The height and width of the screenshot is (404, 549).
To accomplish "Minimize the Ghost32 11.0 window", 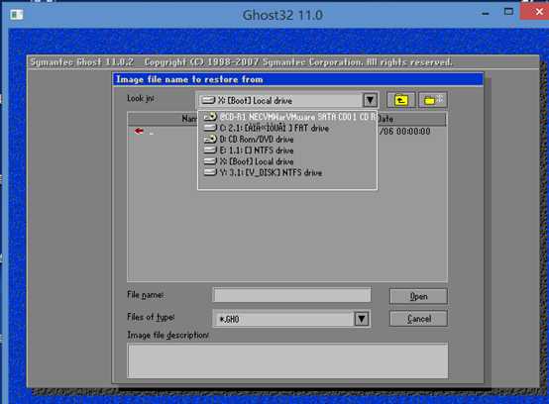I will coord(486,13).
